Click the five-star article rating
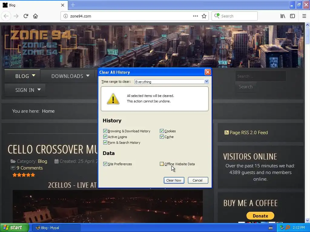Viewport: 310px width, 232px height. click(24, 175)
